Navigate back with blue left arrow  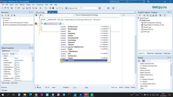(108, 8)
